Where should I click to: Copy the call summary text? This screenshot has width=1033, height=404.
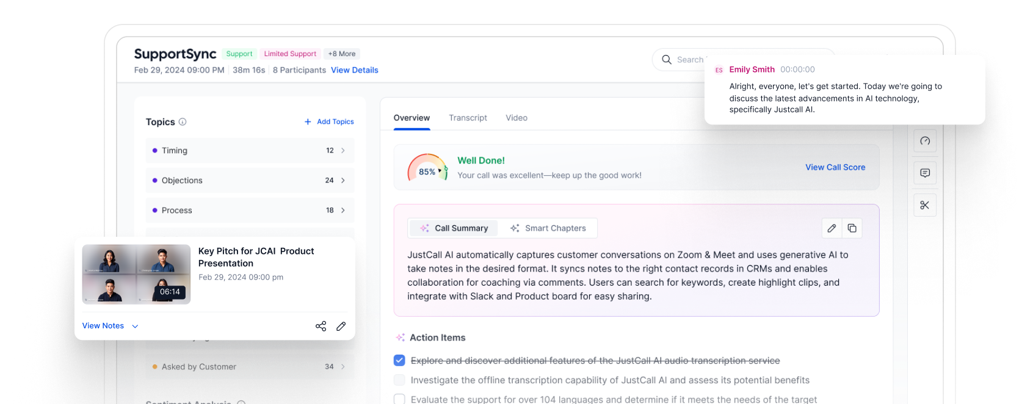coord(852,228)
